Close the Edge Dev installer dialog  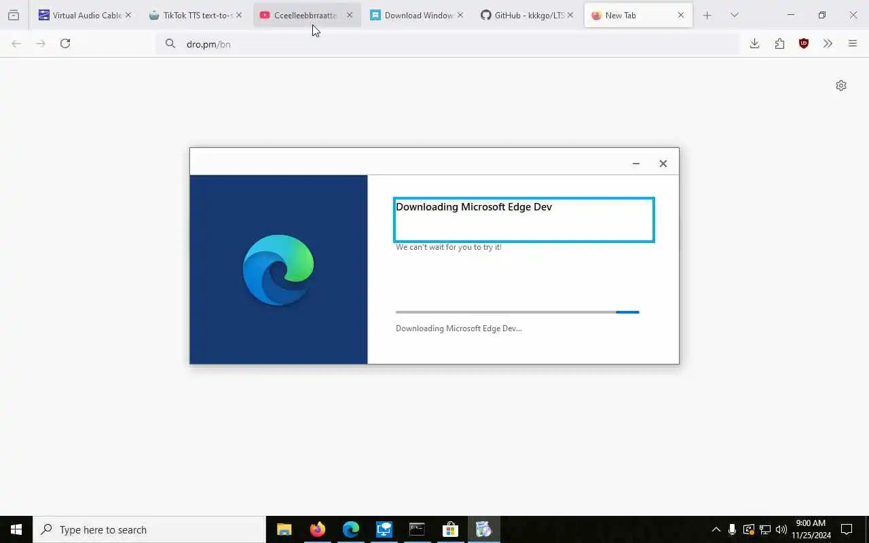point(663,164)
